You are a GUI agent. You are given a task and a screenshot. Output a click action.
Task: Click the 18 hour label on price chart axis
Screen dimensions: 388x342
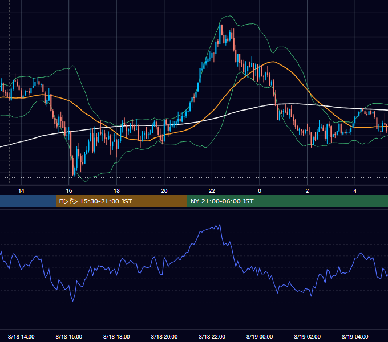pos(116,191)
